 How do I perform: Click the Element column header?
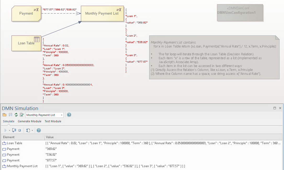[x=9, y=137]
